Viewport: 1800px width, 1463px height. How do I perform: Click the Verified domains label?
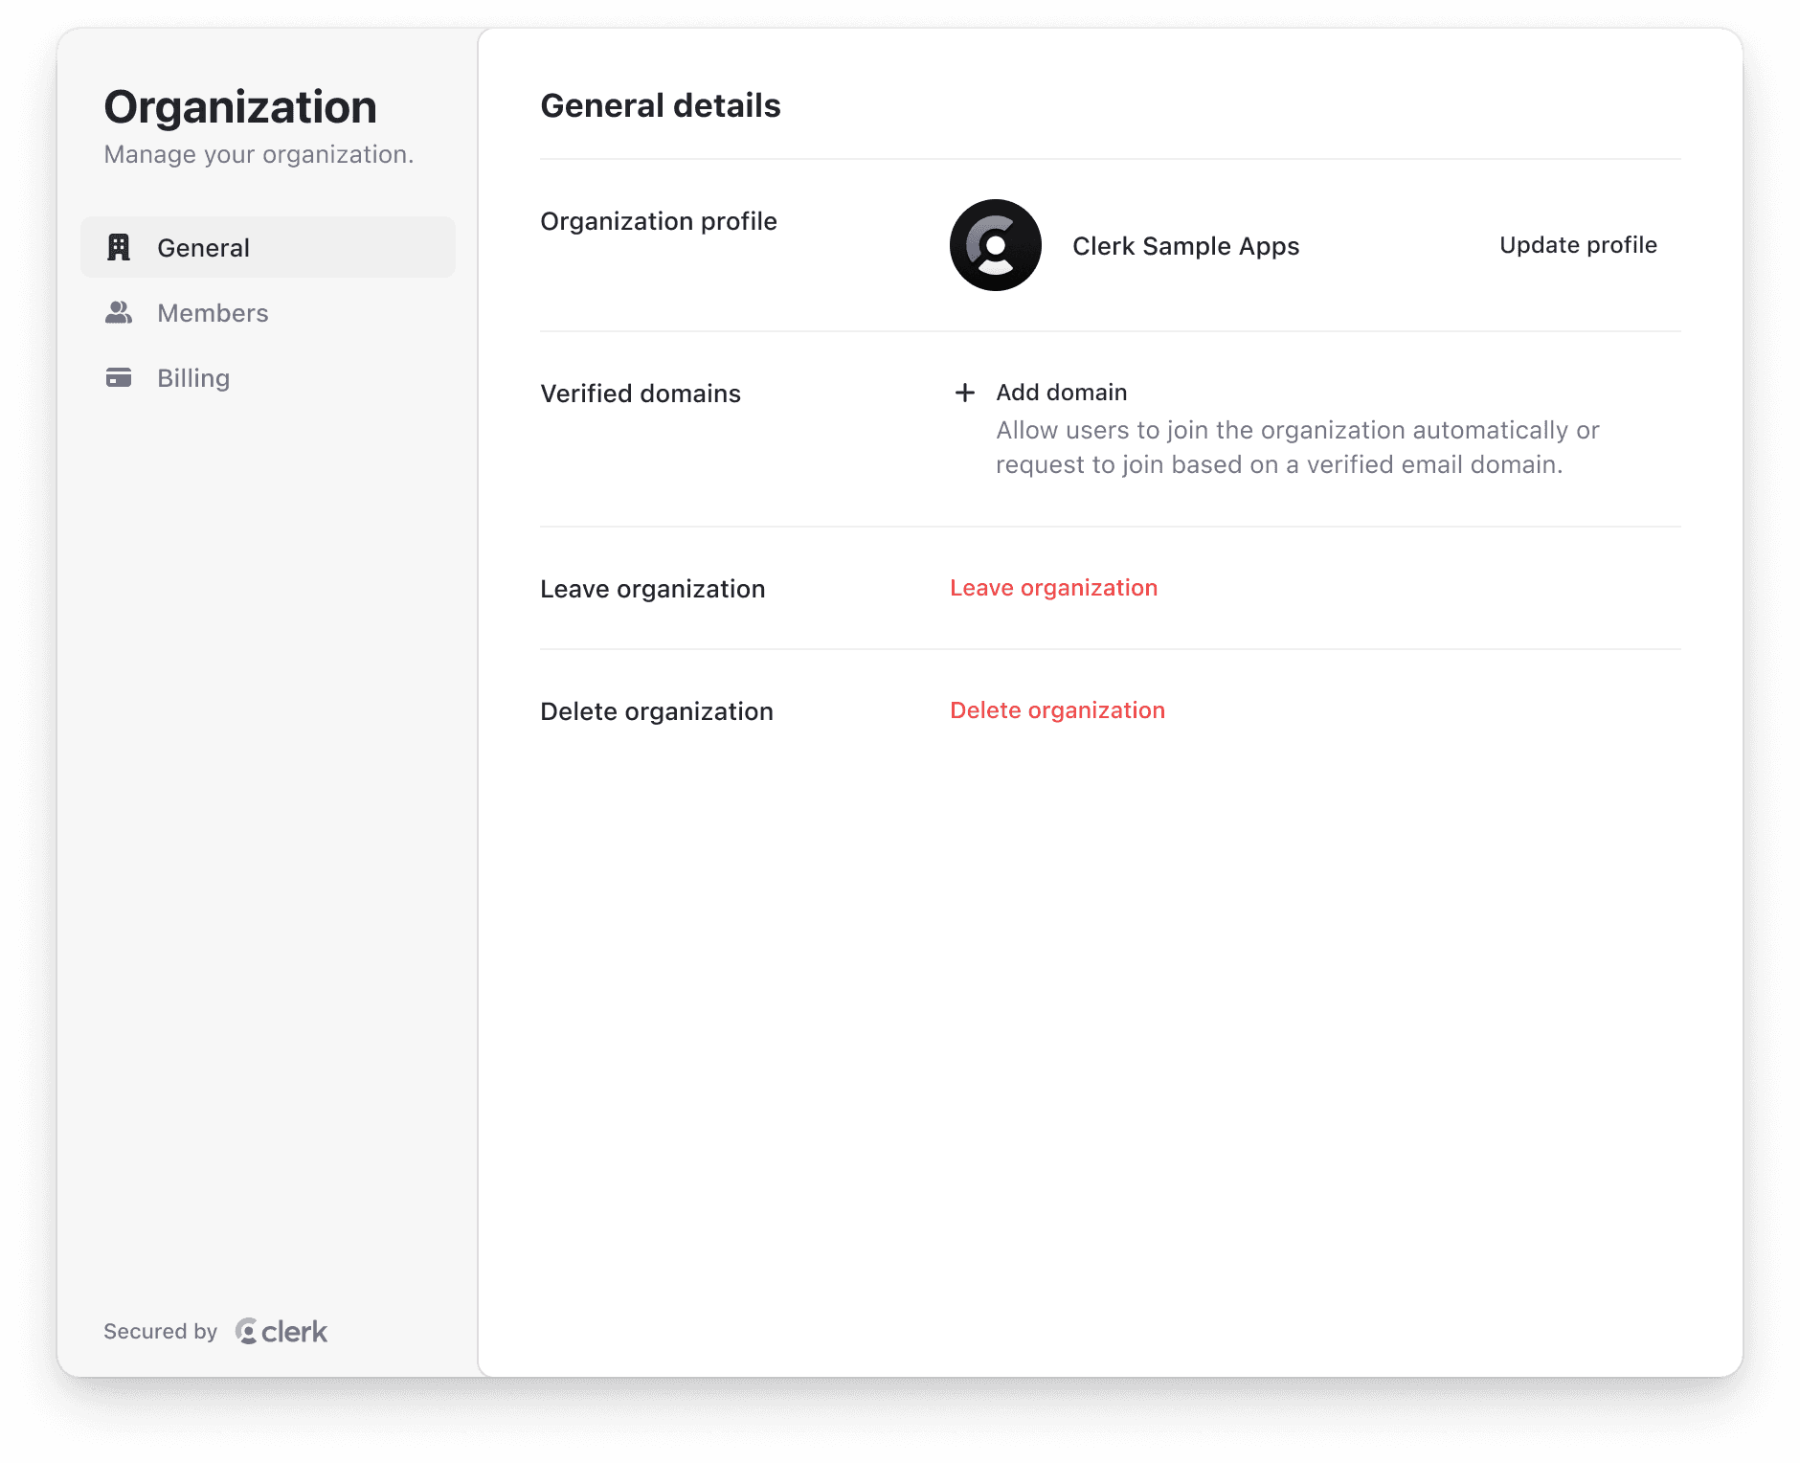tap(641, 393)
